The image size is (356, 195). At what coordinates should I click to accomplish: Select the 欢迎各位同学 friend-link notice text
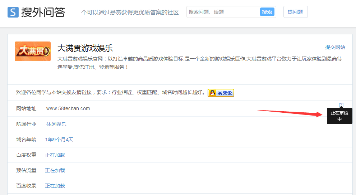[x=111, y=93]
